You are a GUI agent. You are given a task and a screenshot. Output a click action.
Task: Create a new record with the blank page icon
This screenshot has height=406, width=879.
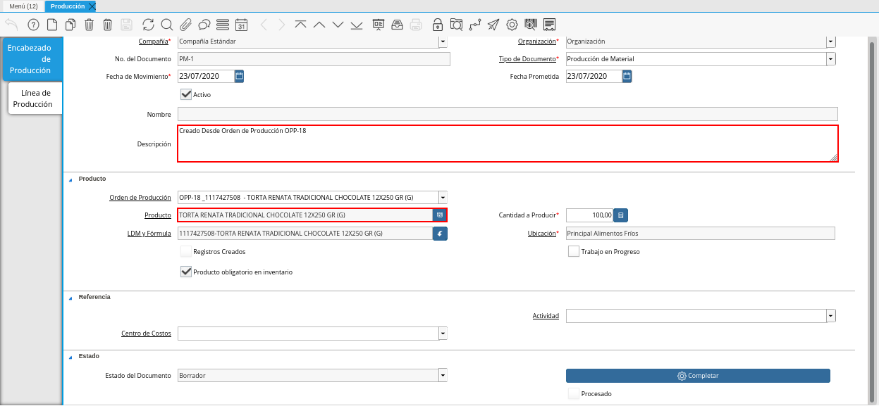pyautogui.click(x=52, y=25)
